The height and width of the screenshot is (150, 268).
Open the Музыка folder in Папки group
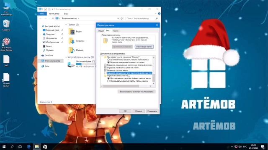76,50
